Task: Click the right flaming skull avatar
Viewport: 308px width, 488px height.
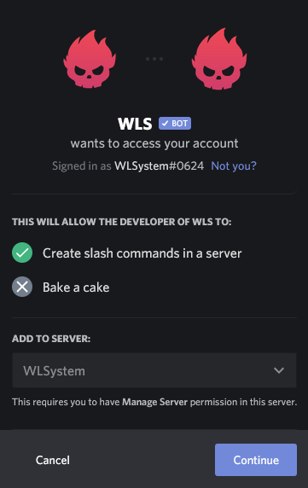Action: pyautogui.click(x=219, y=59)
